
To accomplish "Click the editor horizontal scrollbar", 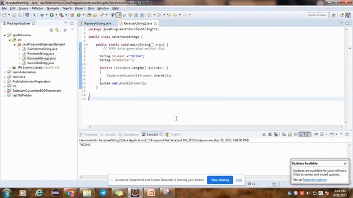I will (216, 127).
